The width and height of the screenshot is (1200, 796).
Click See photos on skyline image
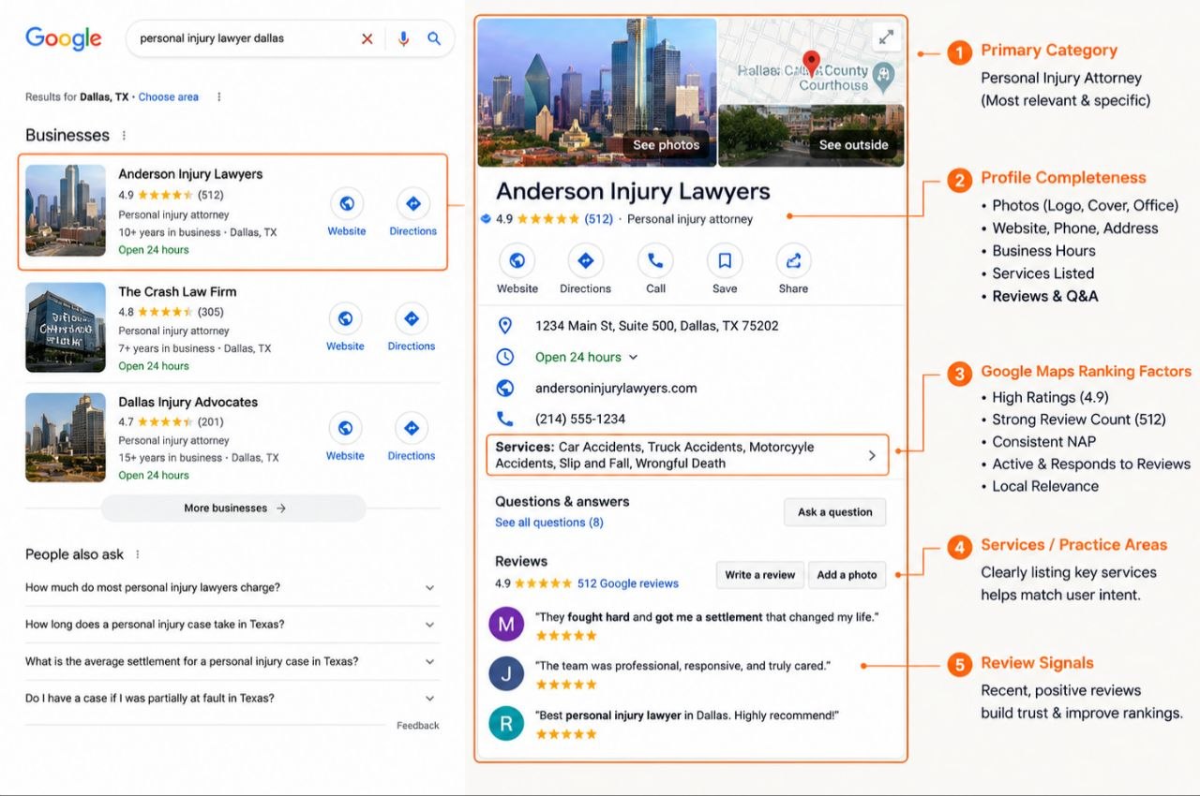tap(666, 145)
